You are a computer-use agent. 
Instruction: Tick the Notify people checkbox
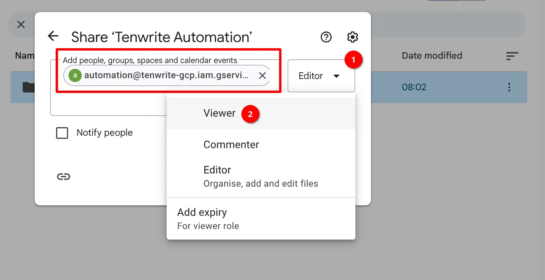(x=62, y=133)
